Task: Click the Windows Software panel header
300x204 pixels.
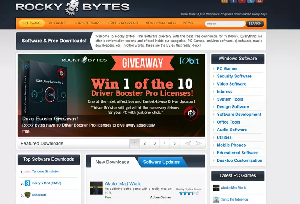Action: click(x=238, y=59)
